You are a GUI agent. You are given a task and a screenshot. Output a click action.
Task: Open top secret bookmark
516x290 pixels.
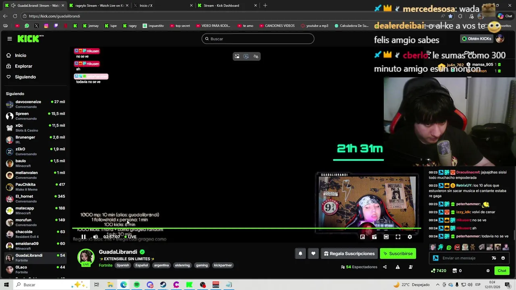tap(180, 26)
